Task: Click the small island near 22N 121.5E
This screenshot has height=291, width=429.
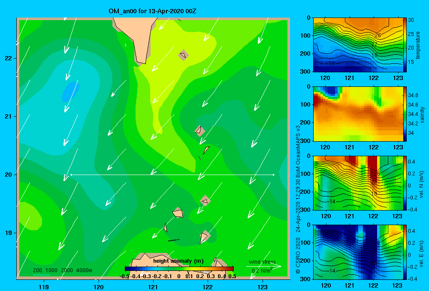Action: pos(183,55)
